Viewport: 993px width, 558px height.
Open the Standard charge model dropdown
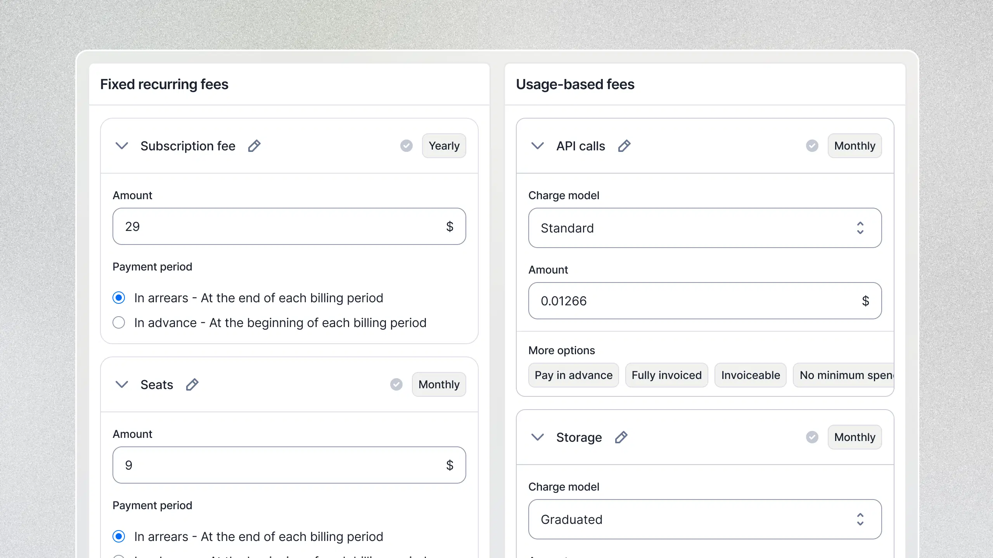click(x=704, y=228)
